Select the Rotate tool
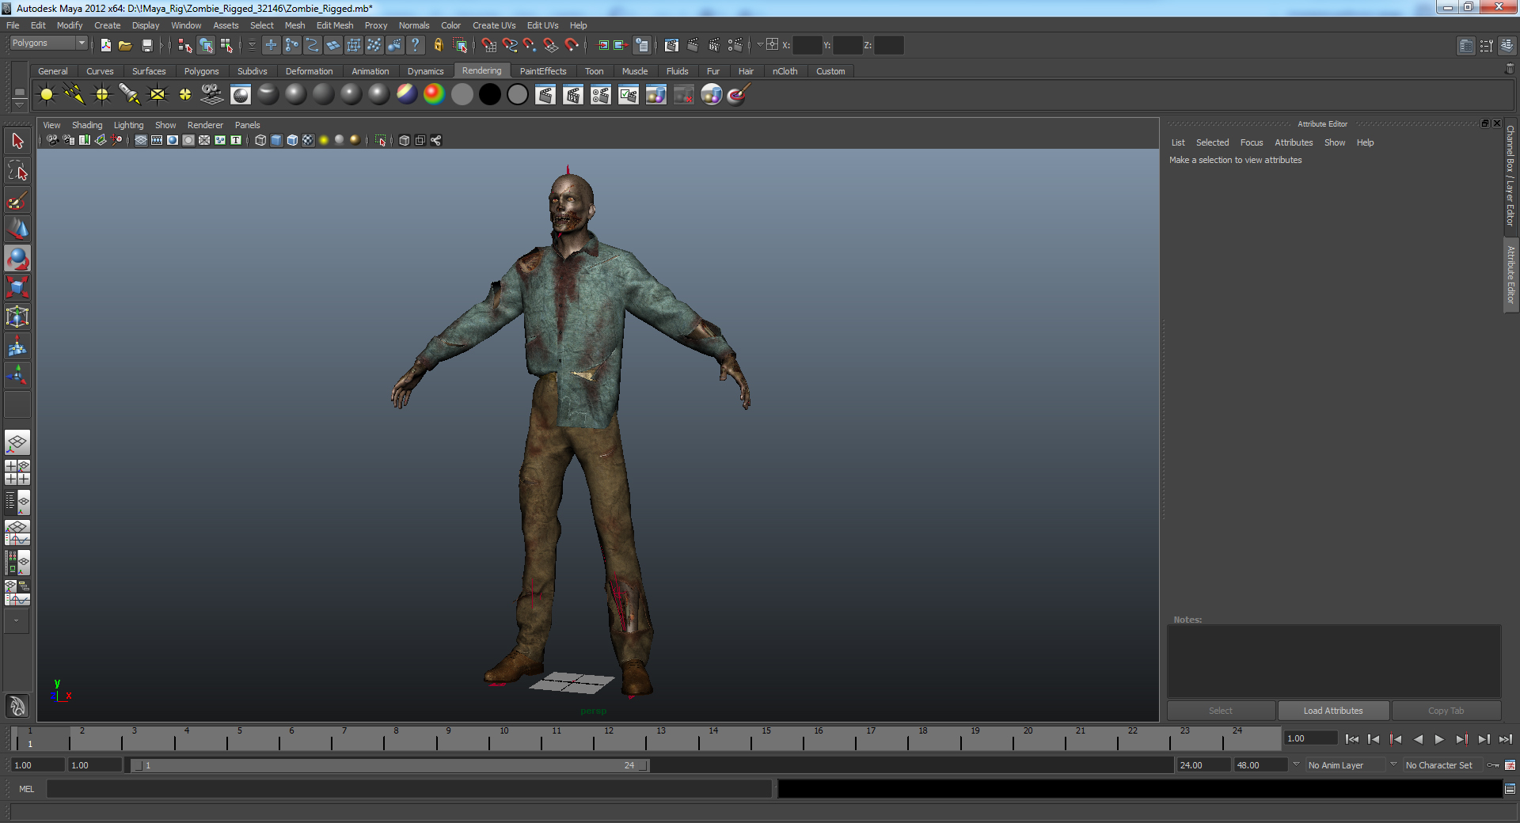This screenshot has height=823, width=1520. click(17, 259)
